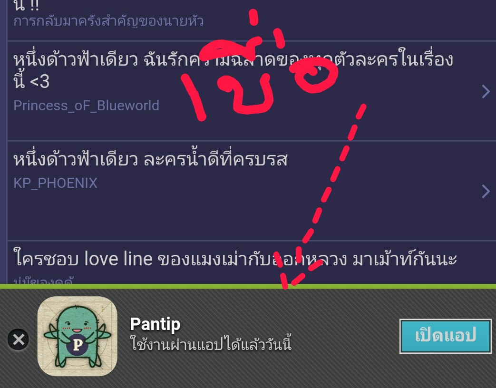Expand the Princess_oF_Blueworld topic chevron
The image size is (496, 388).
point(486,91)
